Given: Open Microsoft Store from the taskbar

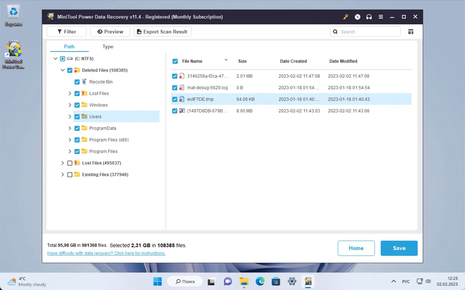Looking at the screenshot, I should click(276, 281).
